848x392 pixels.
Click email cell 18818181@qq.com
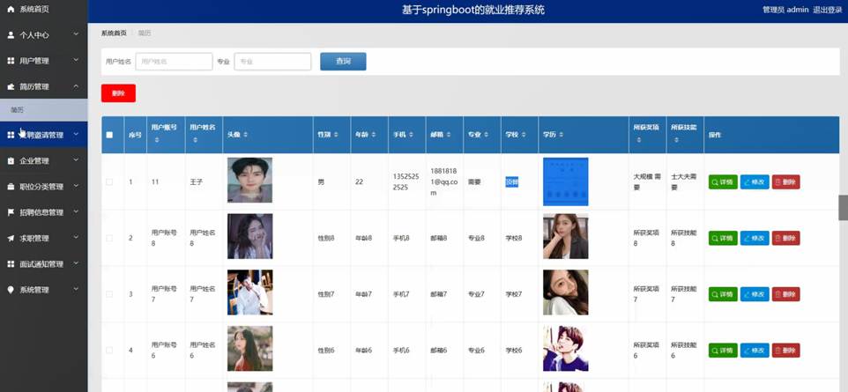[x=444, y=181]
